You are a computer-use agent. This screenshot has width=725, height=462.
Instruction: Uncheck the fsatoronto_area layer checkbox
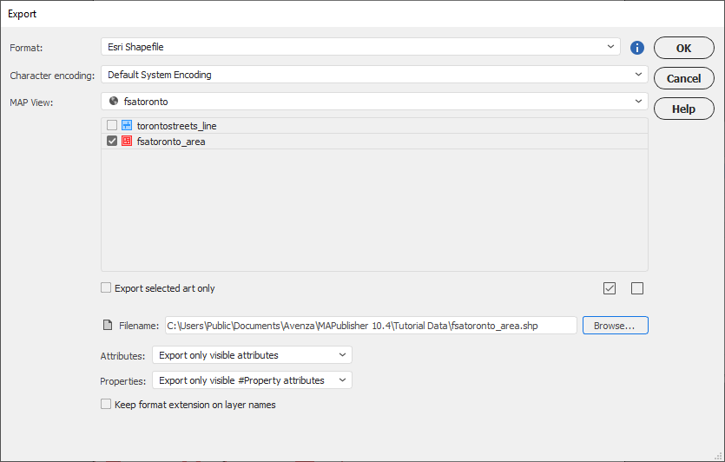pyautogui.click(x=112, y=141)
